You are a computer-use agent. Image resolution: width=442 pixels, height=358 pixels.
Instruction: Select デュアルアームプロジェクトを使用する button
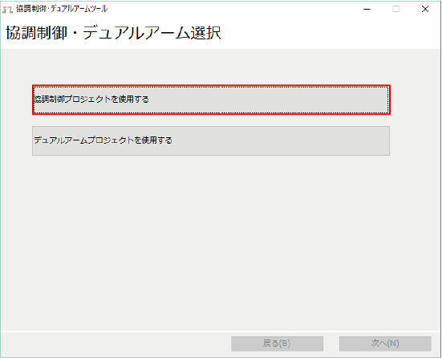coord(211,140)
